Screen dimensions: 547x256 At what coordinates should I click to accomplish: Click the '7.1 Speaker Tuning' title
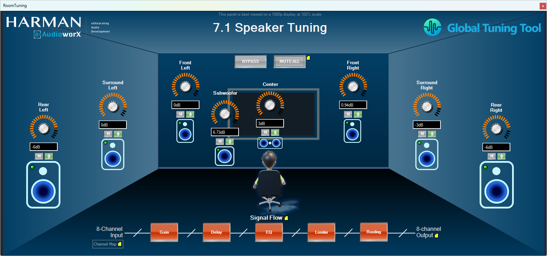(270, 28)
